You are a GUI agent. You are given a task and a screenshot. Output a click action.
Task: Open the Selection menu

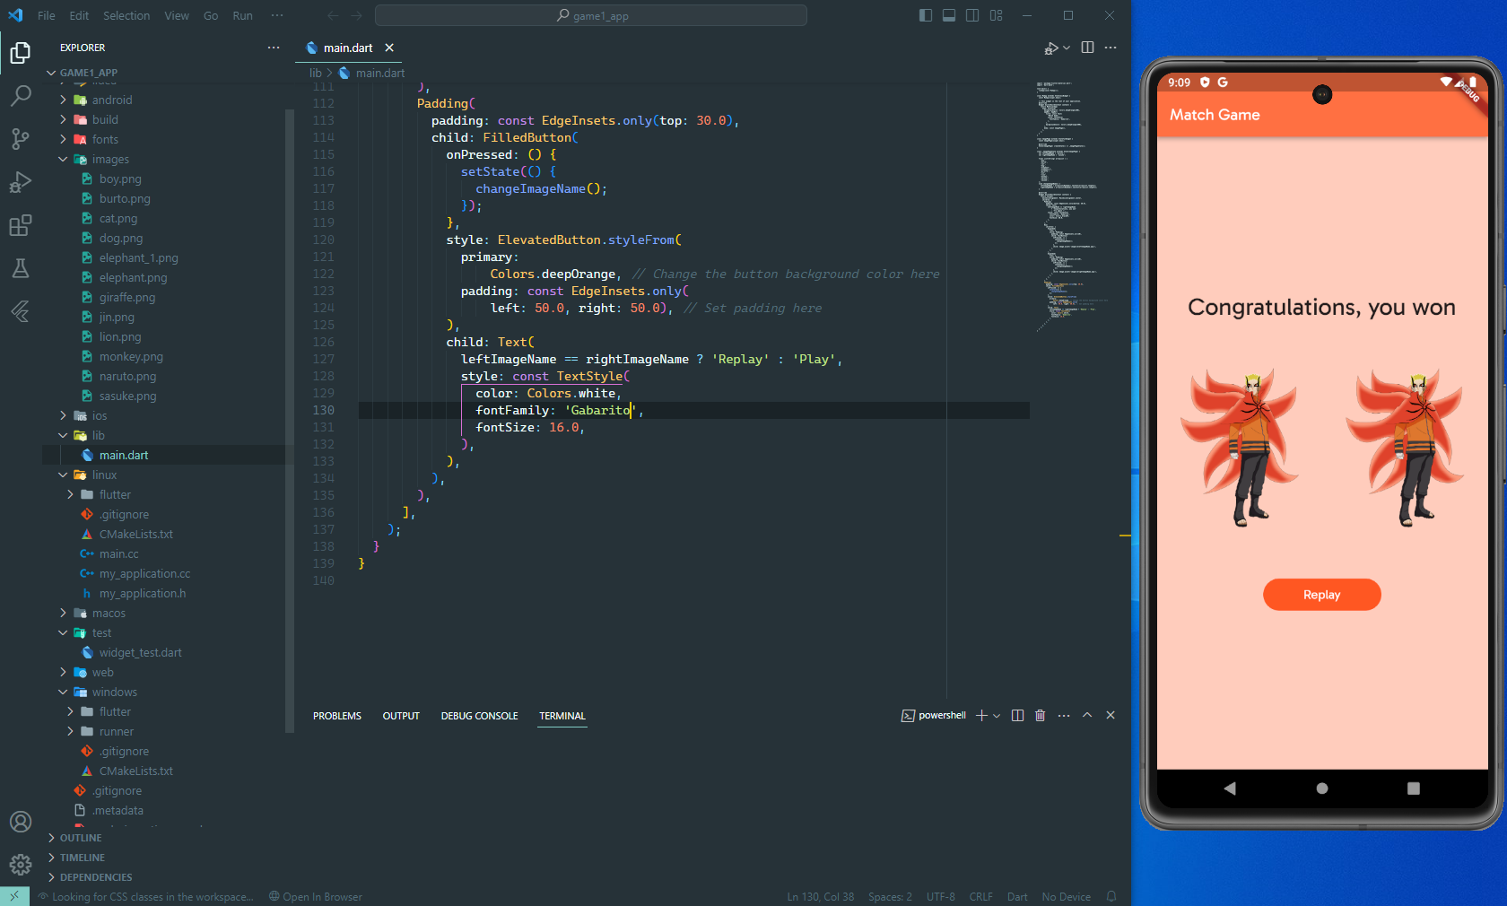pos(126,15)
